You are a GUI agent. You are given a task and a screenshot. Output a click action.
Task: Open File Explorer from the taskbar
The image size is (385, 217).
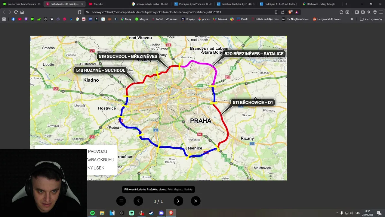(102, 213)
